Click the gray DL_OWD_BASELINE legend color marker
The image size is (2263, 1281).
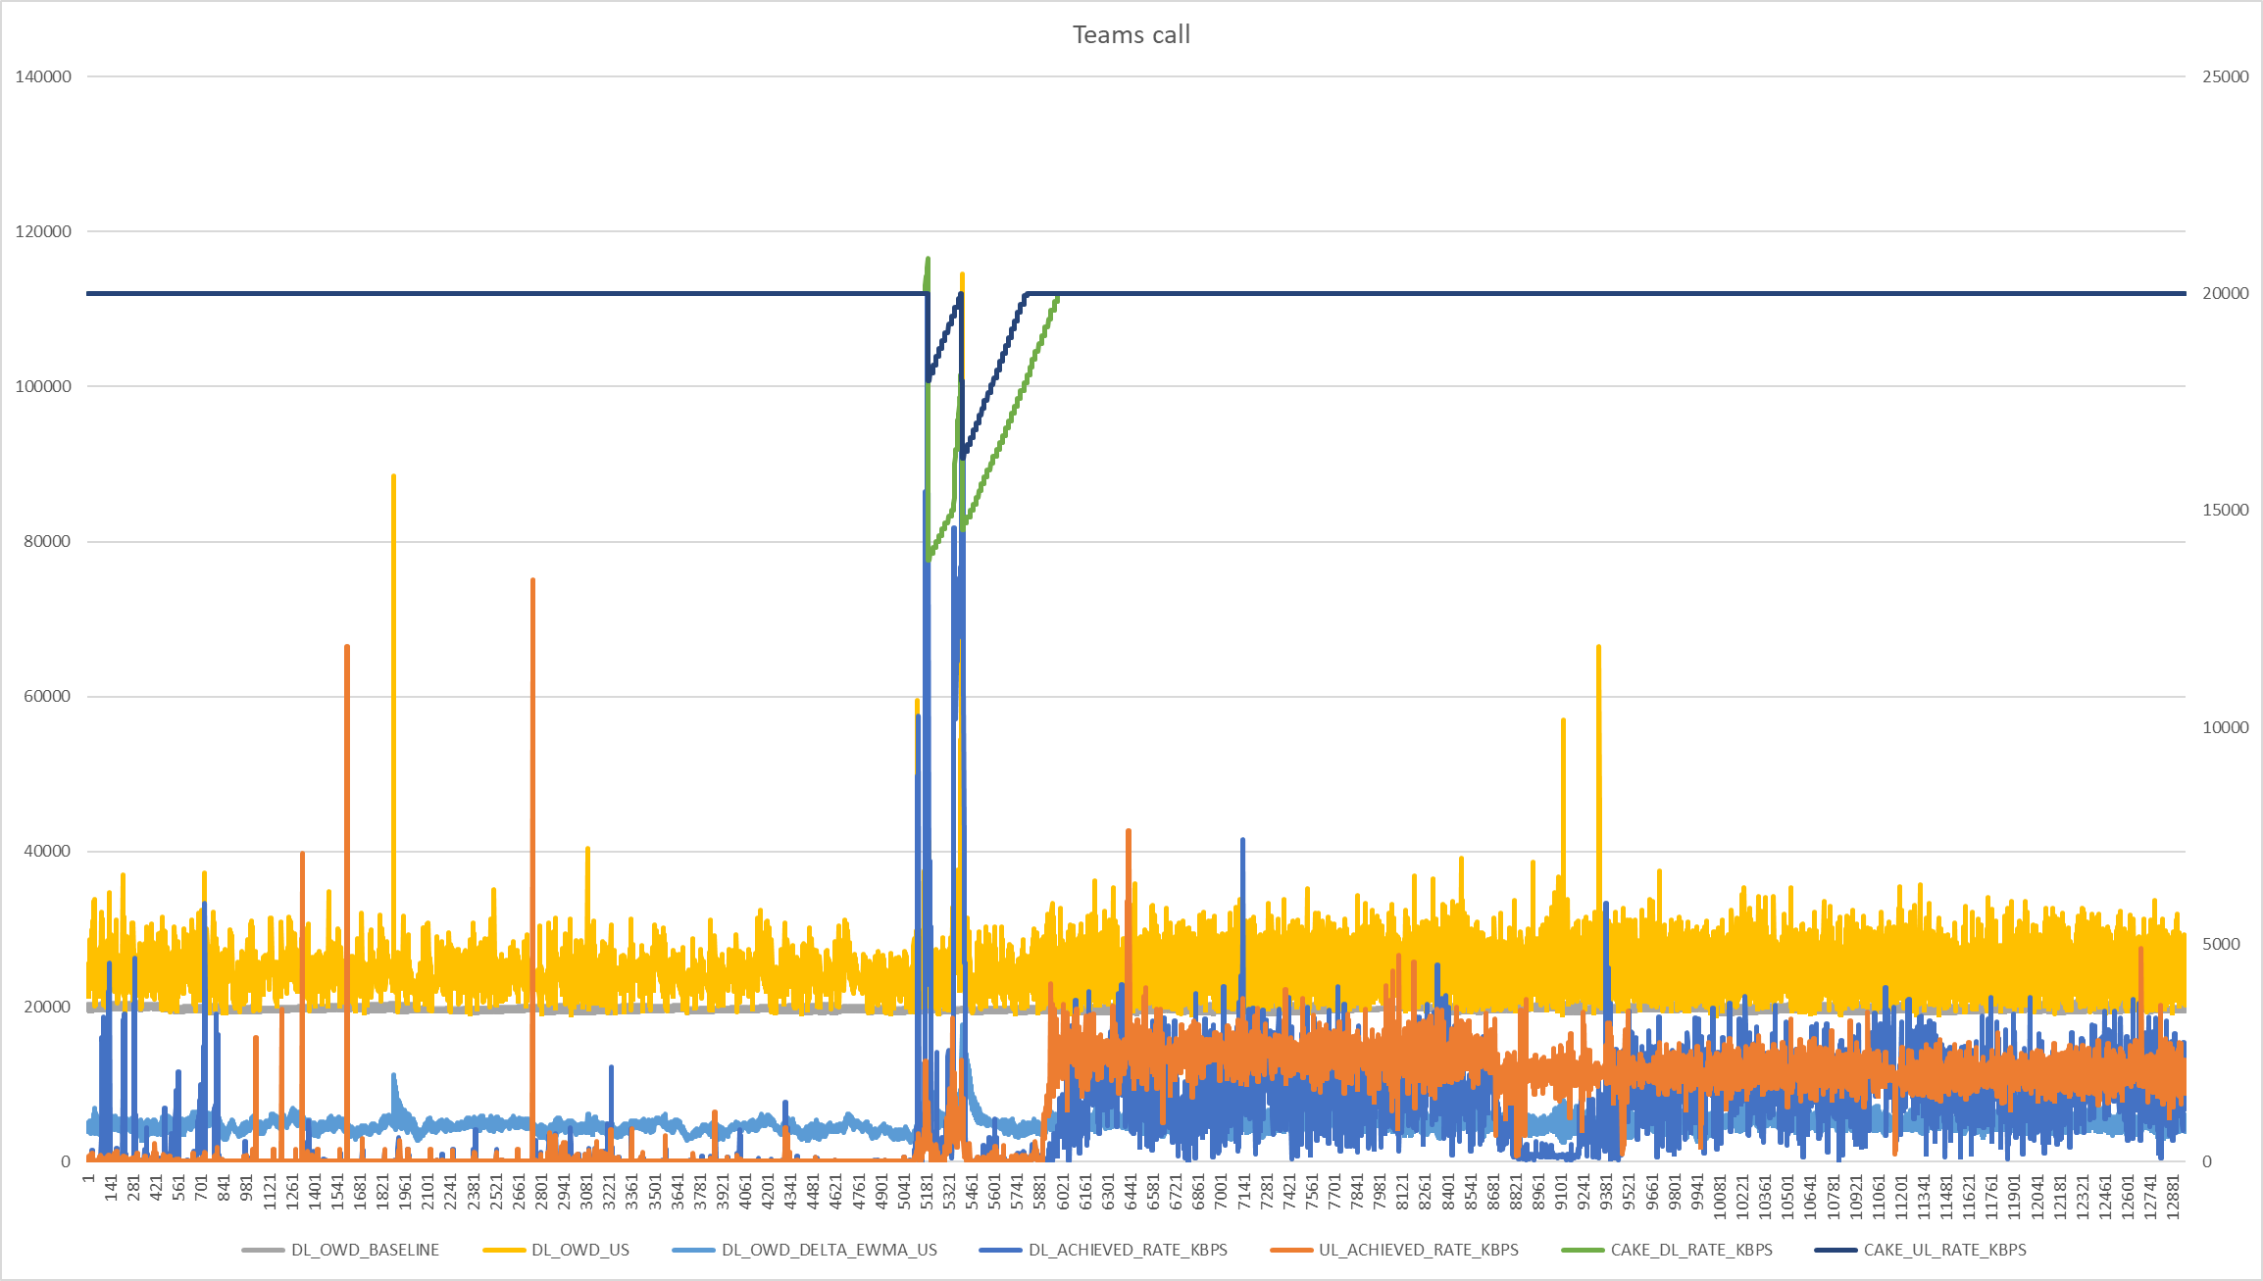263,1250
